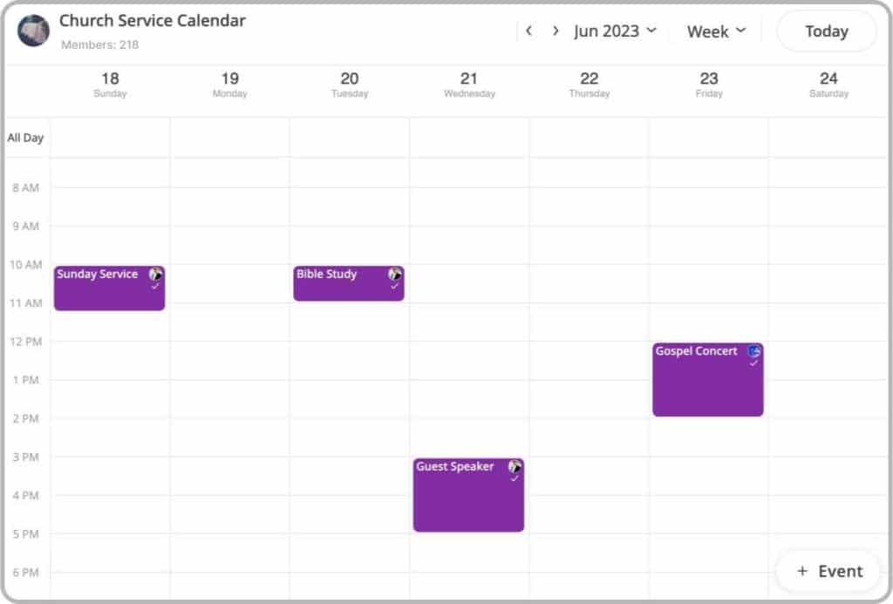Click the church profile picture in the header
Image resolution: width=893 pixels, height=604 pixels.
pos(32,31)
